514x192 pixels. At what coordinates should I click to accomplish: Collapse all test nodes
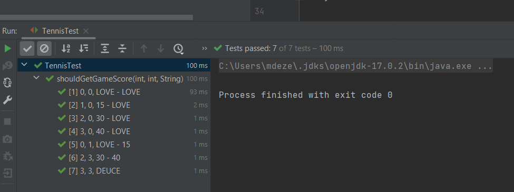(122, 49)
